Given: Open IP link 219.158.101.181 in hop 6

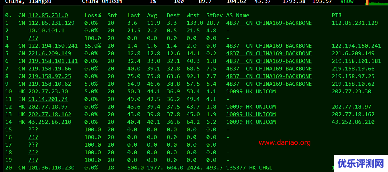Looking at the screenshot, I should (x=53, y=61).
